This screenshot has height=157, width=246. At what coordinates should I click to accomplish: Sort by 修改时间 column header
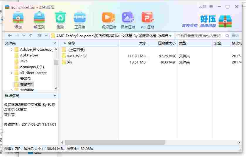[237, 43]
